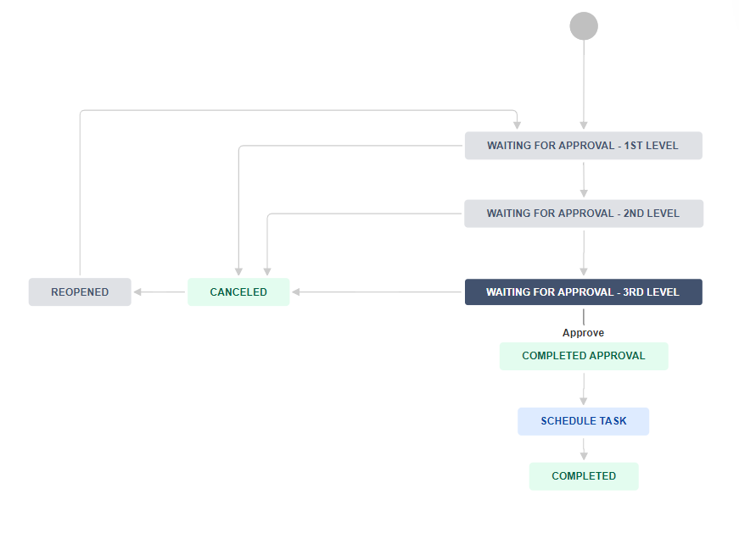739x533 pixels.
Task: Click the Canceled status box
Action: click(x=238, y=292)
